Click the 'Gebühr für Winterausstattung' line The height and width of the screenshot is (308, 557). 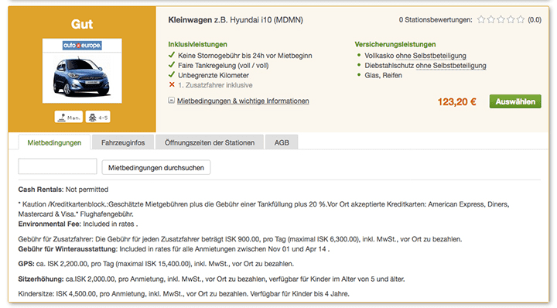[x=174, y=249]
